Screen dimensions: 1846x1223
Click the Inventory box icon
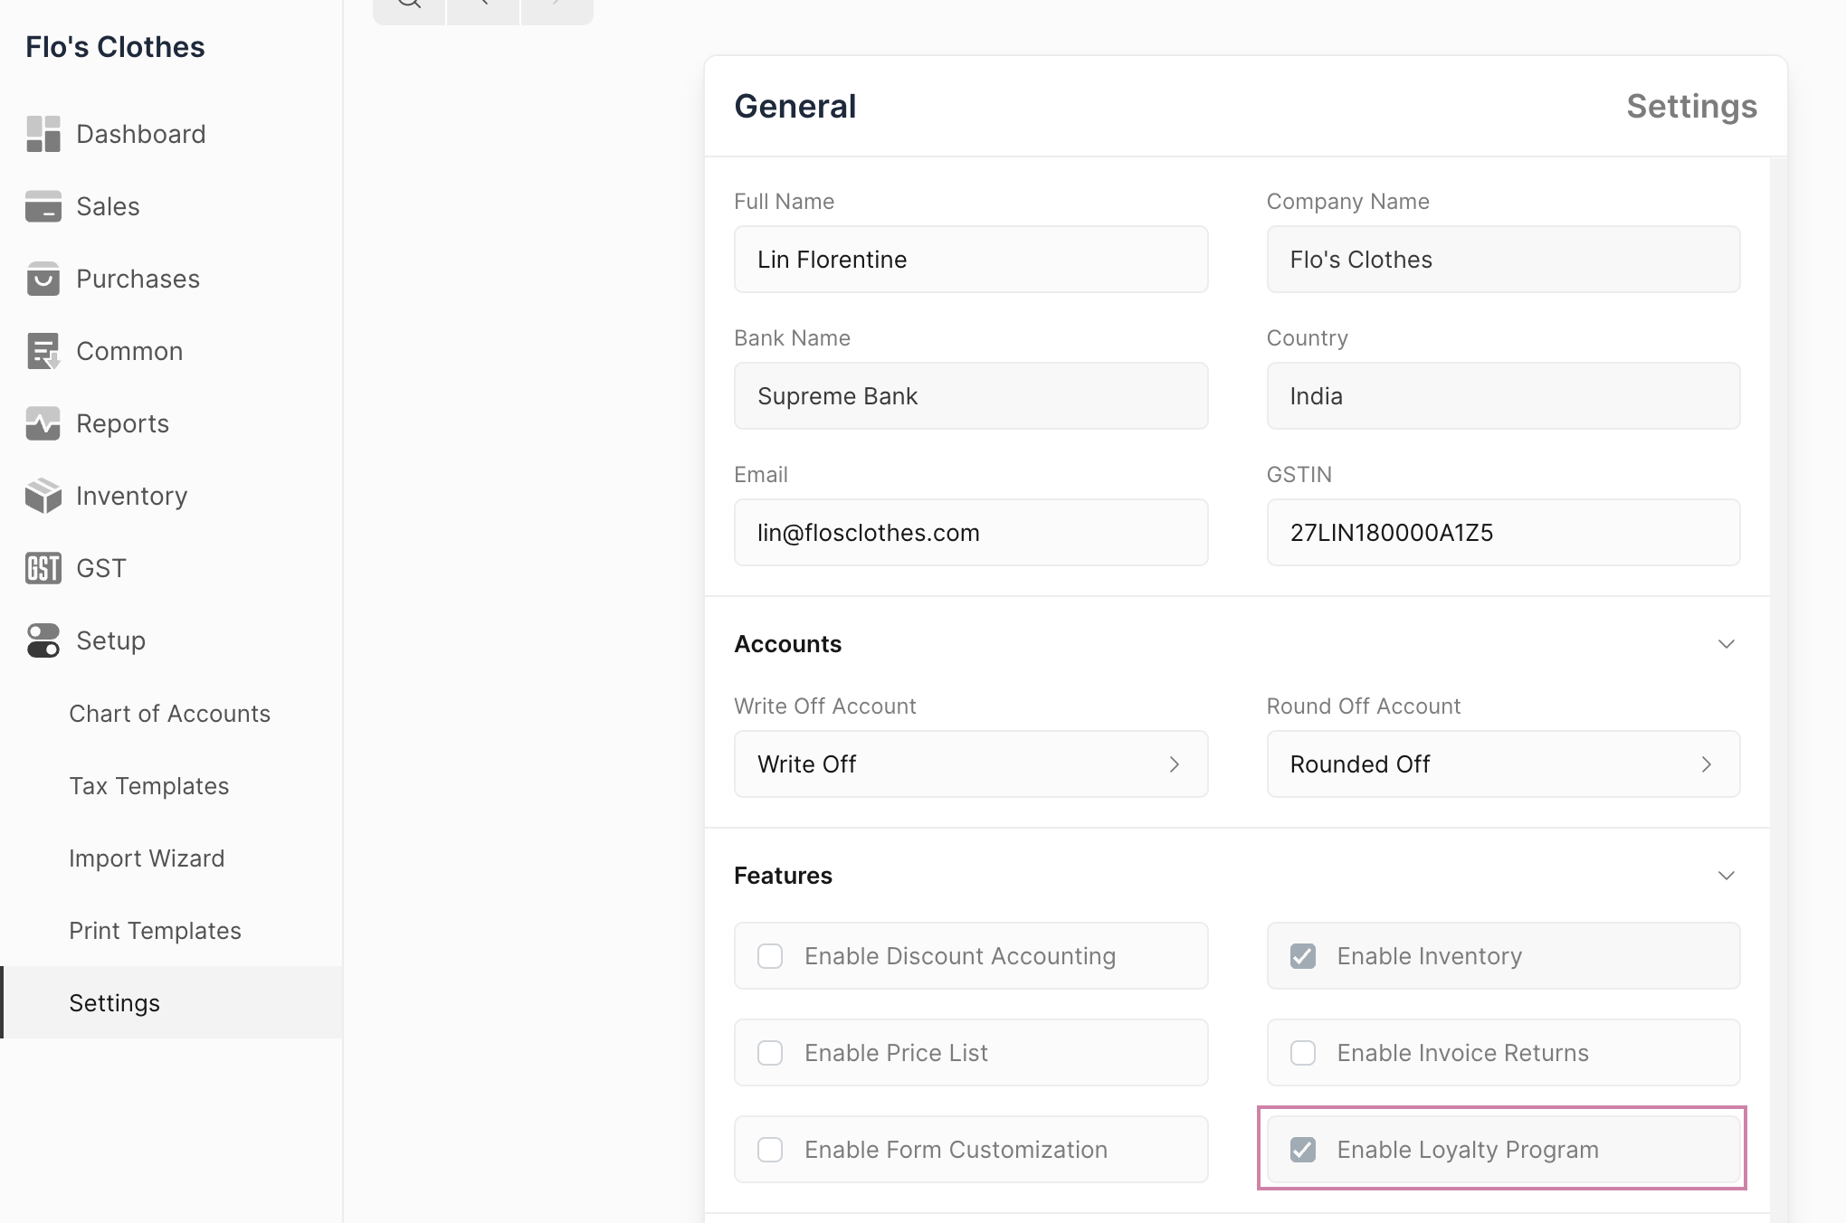click(43, 496)
